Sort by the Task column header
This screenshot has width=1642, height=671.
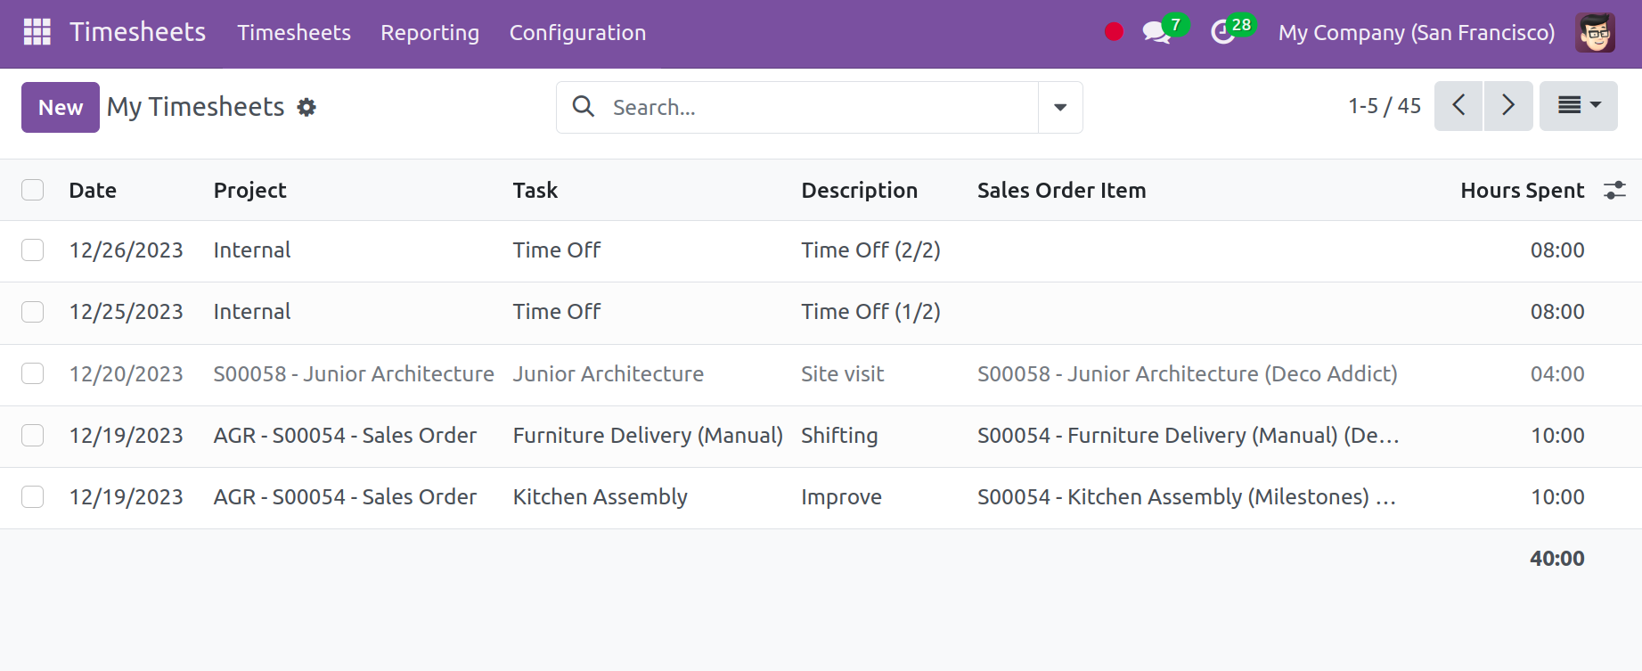click(x=535, y=190)
